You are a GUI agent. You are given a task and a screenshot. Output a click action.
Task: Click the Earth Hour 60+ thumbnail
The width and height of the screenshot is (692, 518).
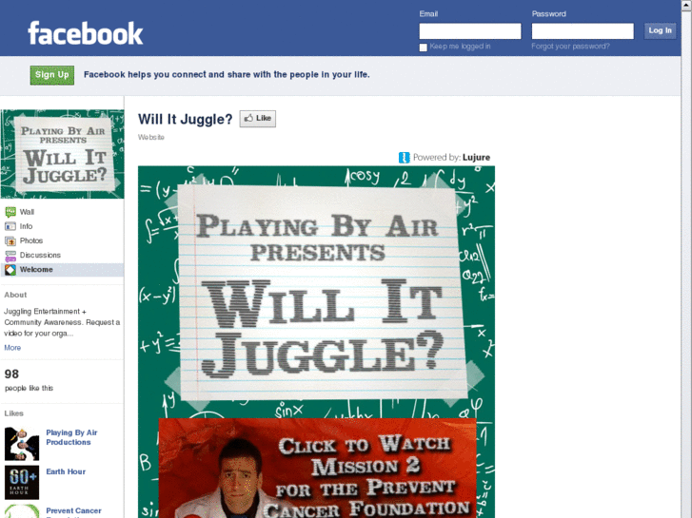[x=22, y=482]
